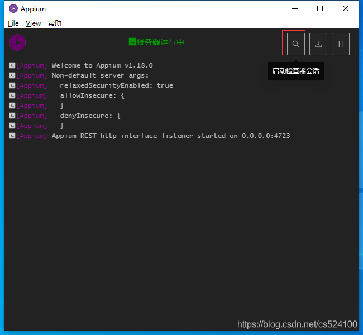Click the log icon beside 'Non-default server args'
Image resolution: width=363 pixels, height=335 pixels.
[x=12, y=75]
